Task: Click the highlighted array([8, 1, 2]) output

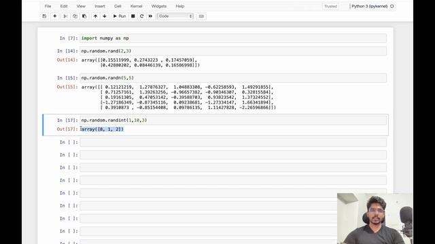Action: tap(103, 129)
